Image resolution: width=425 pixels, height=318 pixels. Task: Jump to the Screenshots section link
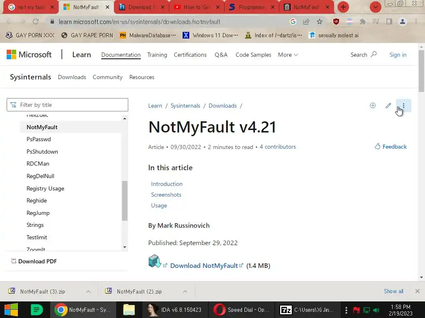pos(166,195)
